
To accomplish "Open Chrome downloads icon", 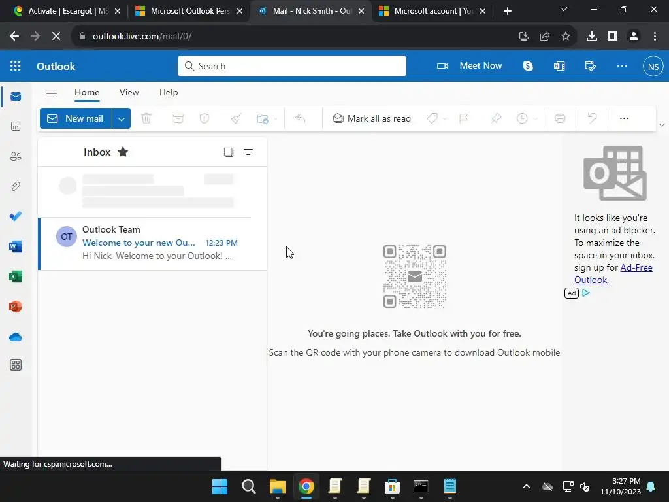I will pos(591,37).
